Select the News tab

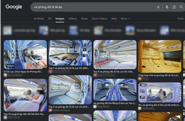pyautogui.click(x=84, y=19)
